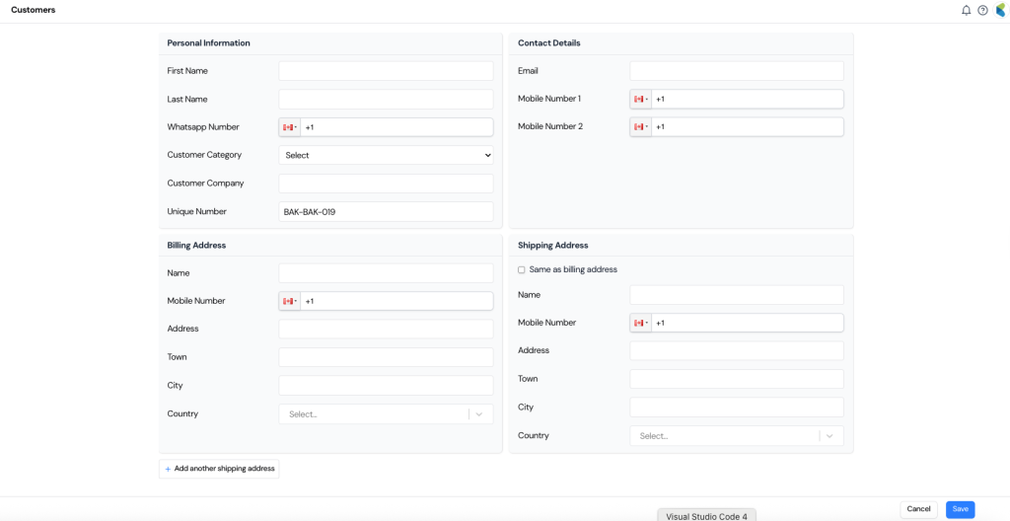
Task: Open the Customer Category dropdown
Action: click(386, 155)
